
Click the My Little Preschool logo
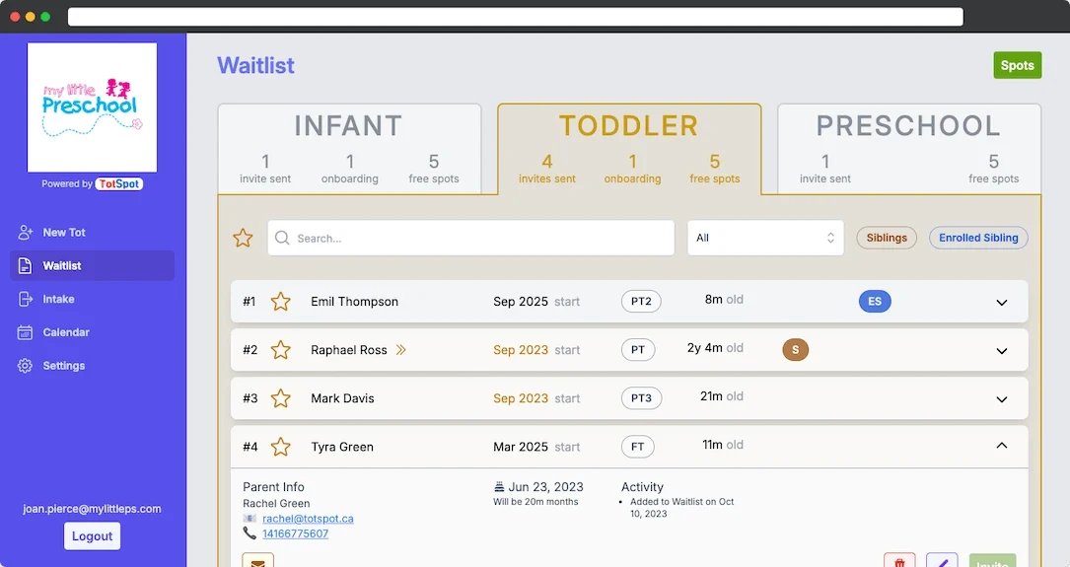(92, 107)
